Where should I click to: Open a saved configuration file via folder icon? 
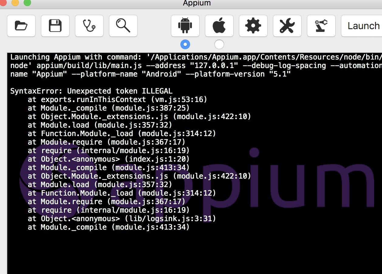[21, 26]
